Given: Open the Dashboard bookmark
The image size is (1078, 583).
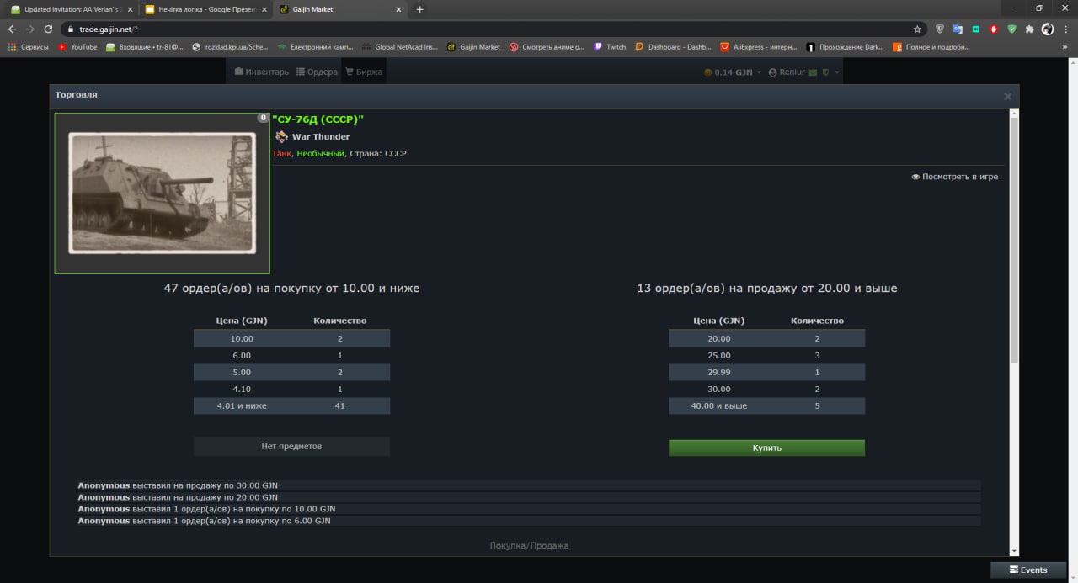Looking at the screenshot, I should [673, 47].
